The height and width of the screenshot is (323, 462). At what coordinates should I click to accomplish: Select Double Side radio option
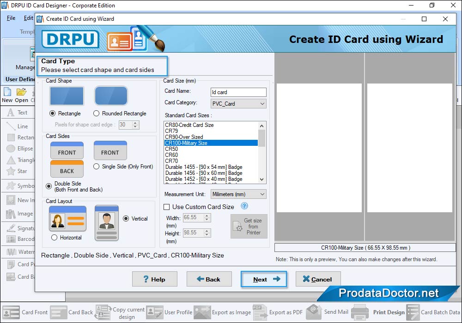(49, 186)
